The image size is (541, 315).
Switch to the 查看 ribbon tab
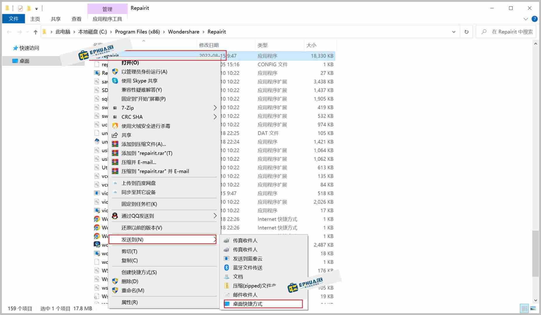point(76,19)
